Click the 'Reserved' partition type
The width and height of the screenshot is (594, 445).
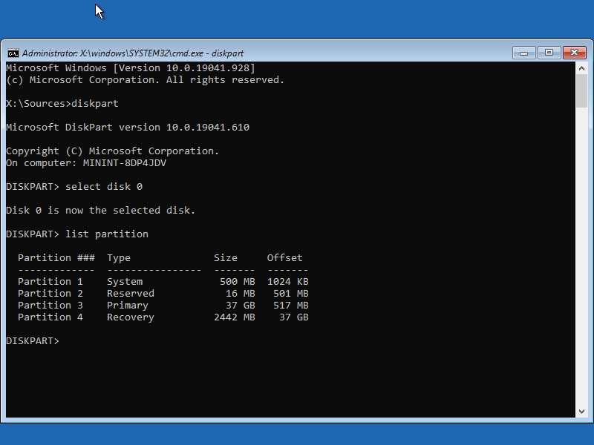[x=131, y=293]
